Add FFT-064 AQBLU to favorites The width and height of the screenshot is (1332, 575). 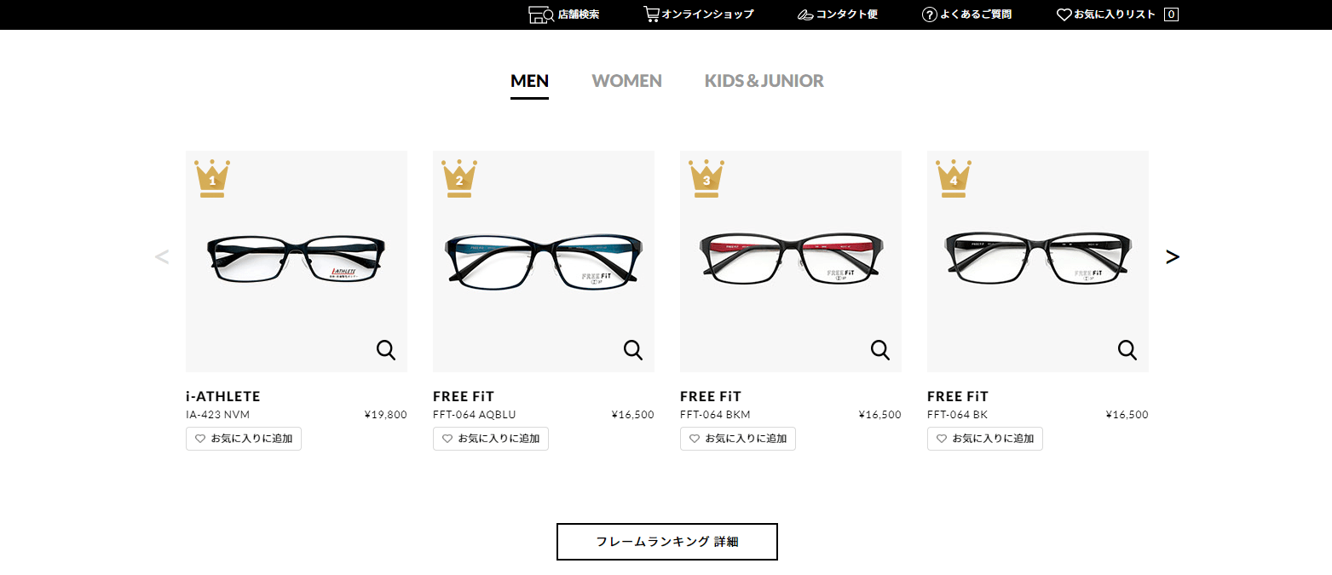(x=491, y=439)
